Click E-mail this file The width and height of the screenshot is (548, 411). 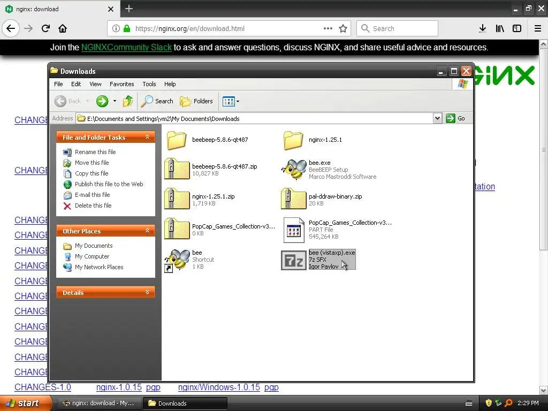(x=92, y=195)
